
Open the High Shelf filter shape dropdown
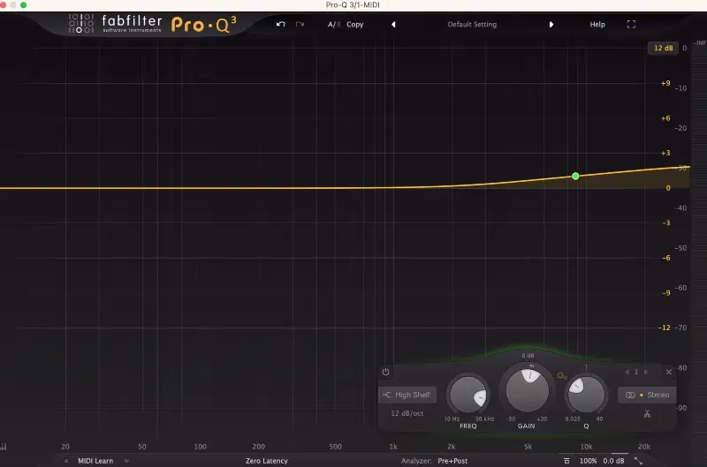(407, 395)
